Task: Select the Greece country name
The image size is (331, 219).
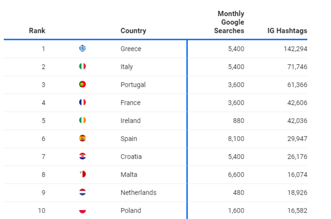Action: pyautogui.click(x=131, y=49)
